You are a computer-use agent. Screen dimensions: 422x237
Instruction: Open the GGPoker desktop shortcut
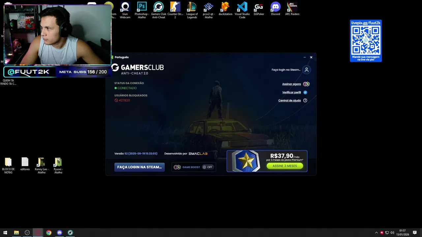pos(259,9)
